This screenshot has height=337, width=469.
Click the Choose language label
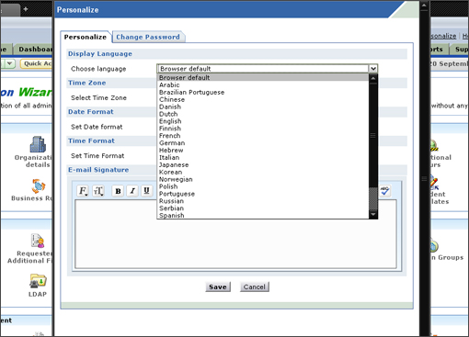pyautogui.click(x=98, y=69)
